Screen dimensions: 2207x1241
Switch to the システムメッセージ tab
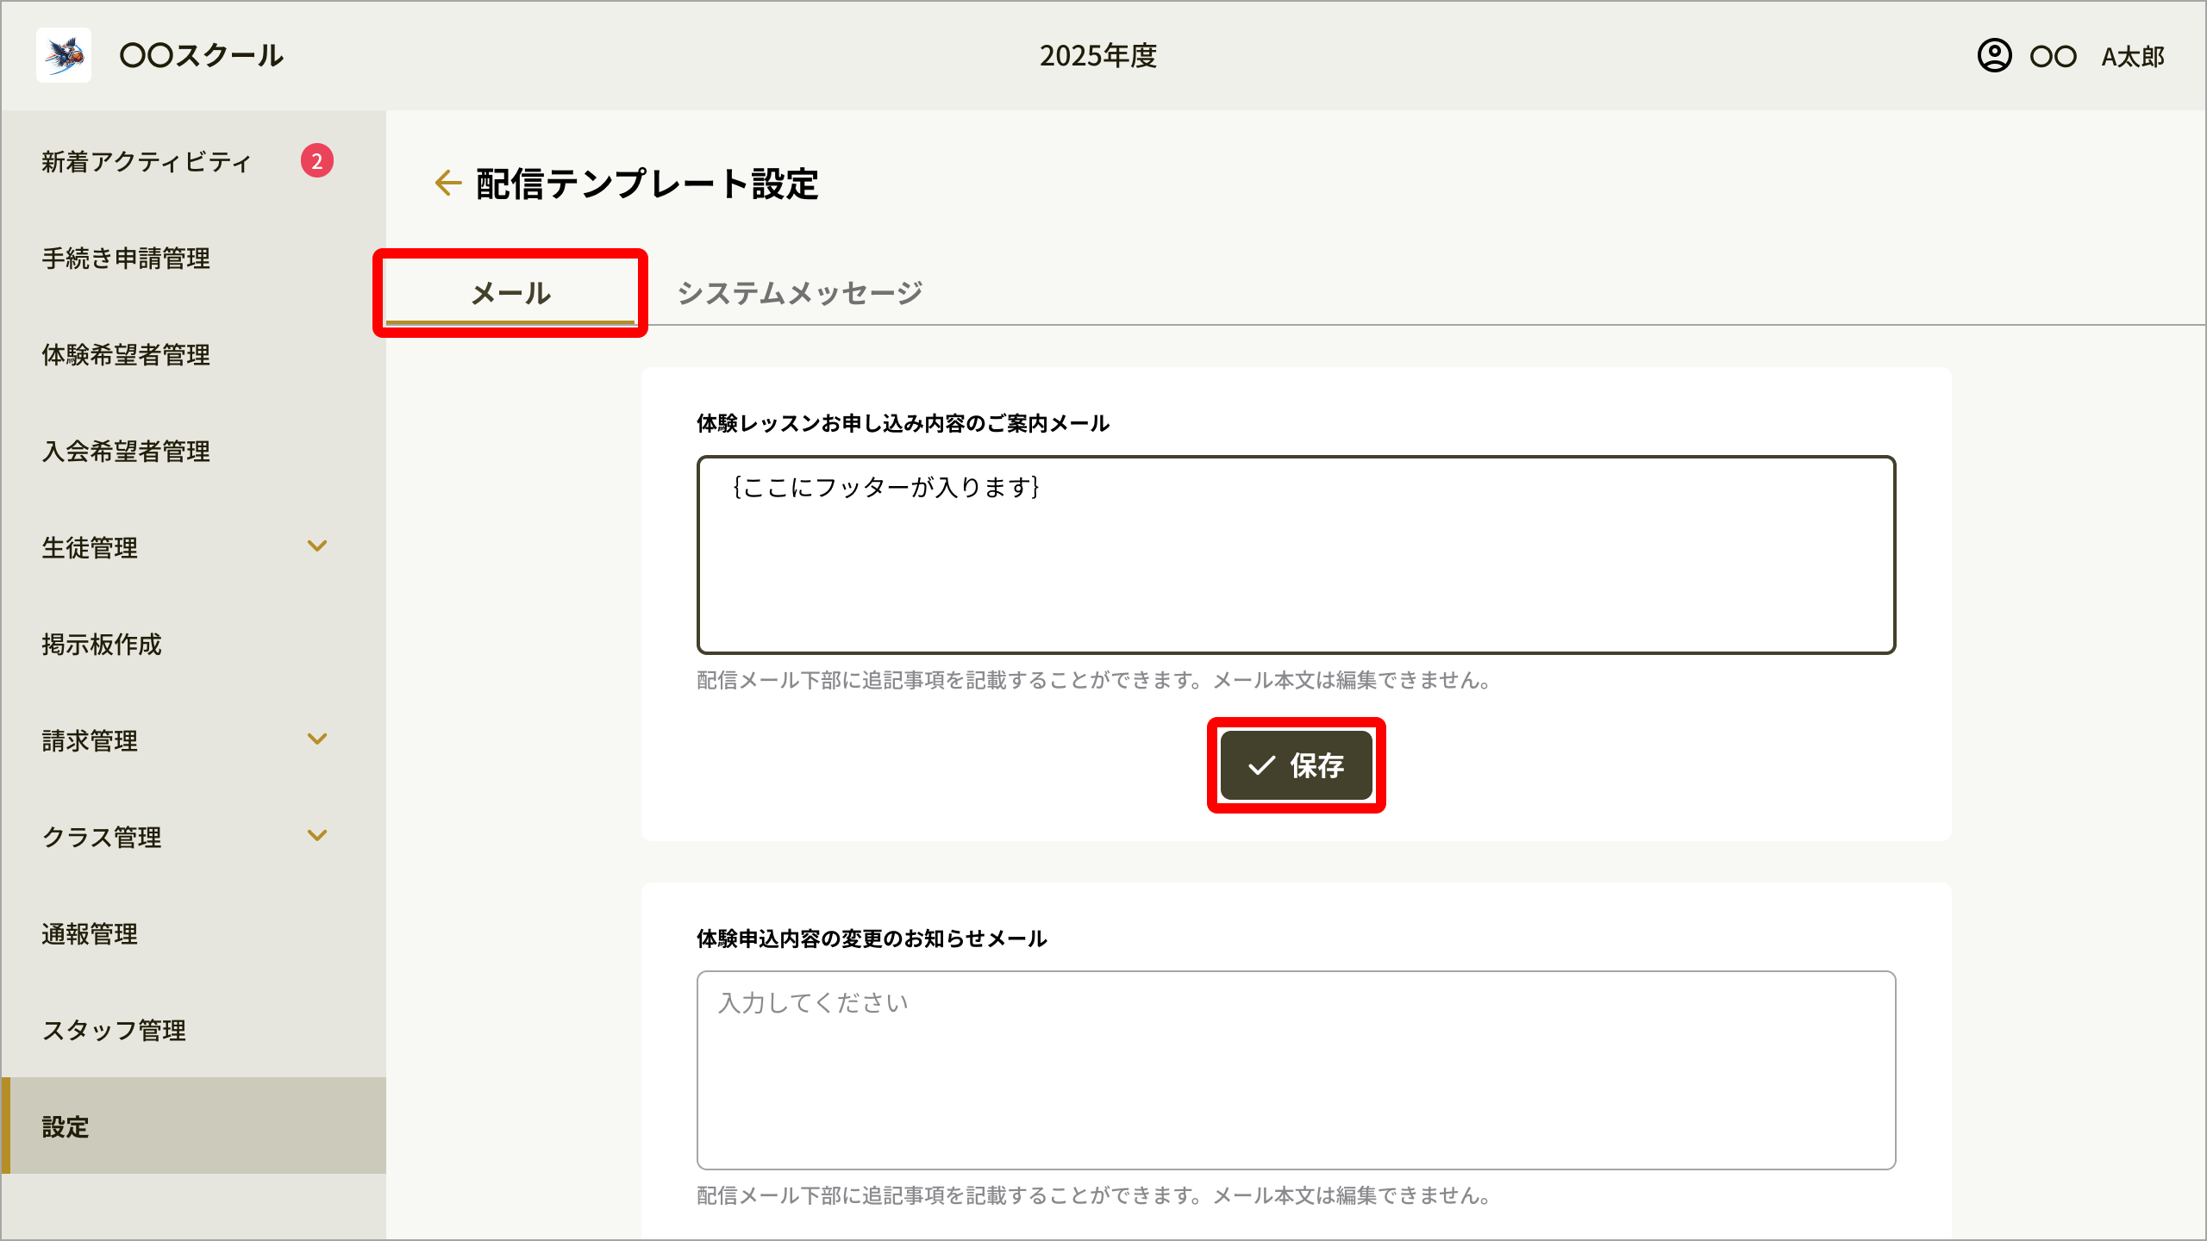[x=800, y=293]
